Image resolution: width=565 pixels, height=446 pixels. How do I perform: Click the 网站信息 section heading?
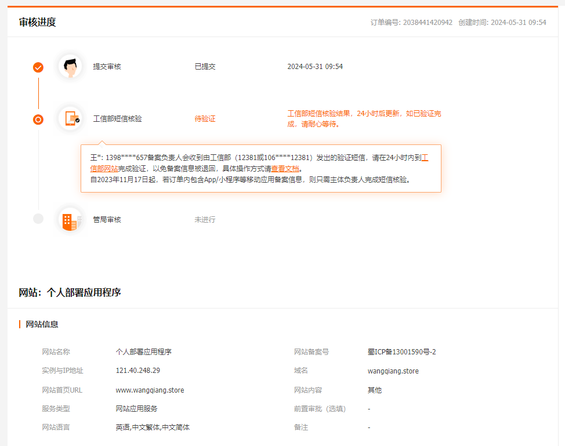coord(42,324)
